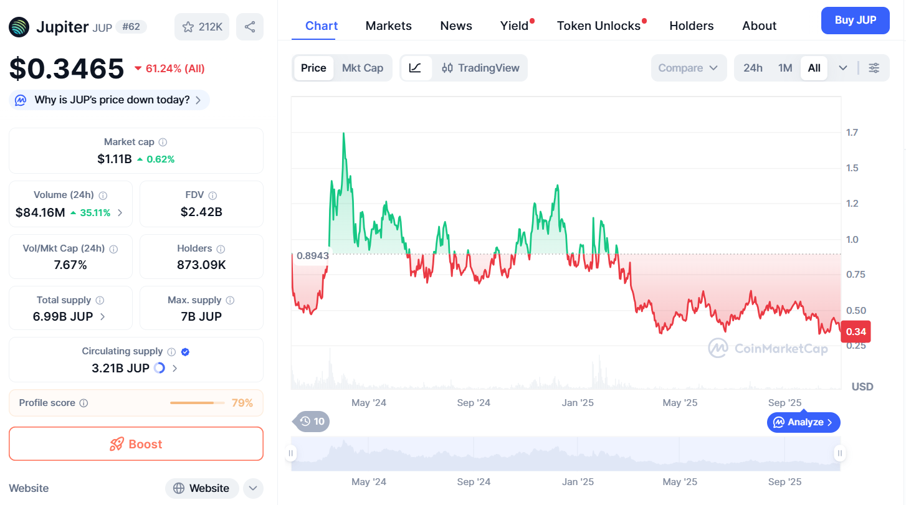Click the Analyze button on the chart
This screenshot has height=505, width=906.
(x=803, y=422)
